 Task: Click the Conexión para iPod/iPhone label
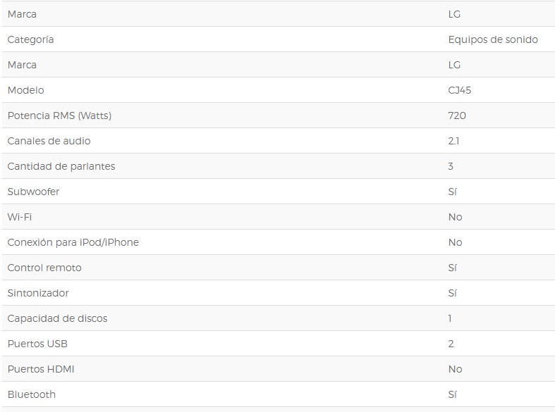point(73,242)
